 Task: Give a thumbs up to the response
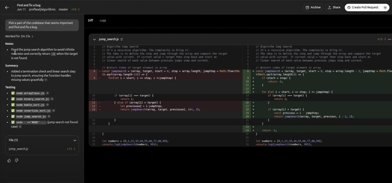point(9,161)
